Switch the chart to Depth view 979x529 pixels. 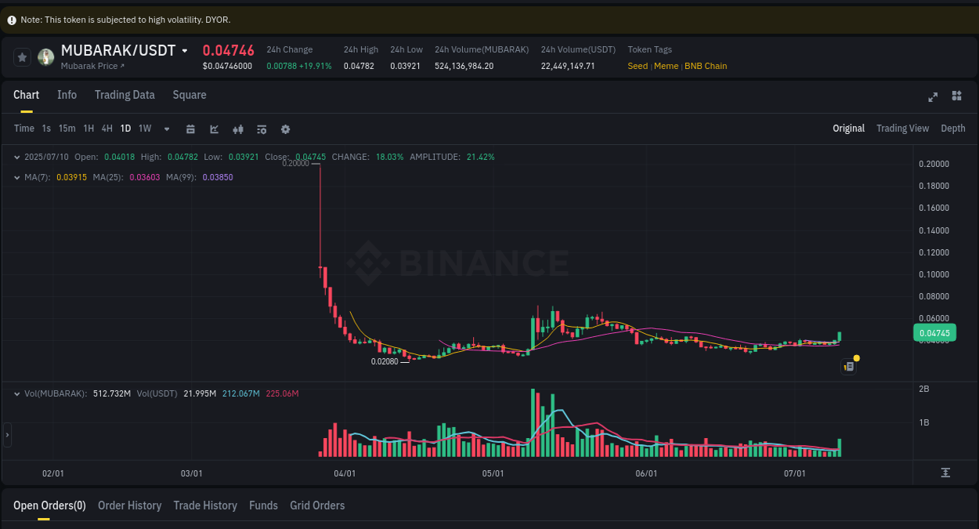pos(952,128)
